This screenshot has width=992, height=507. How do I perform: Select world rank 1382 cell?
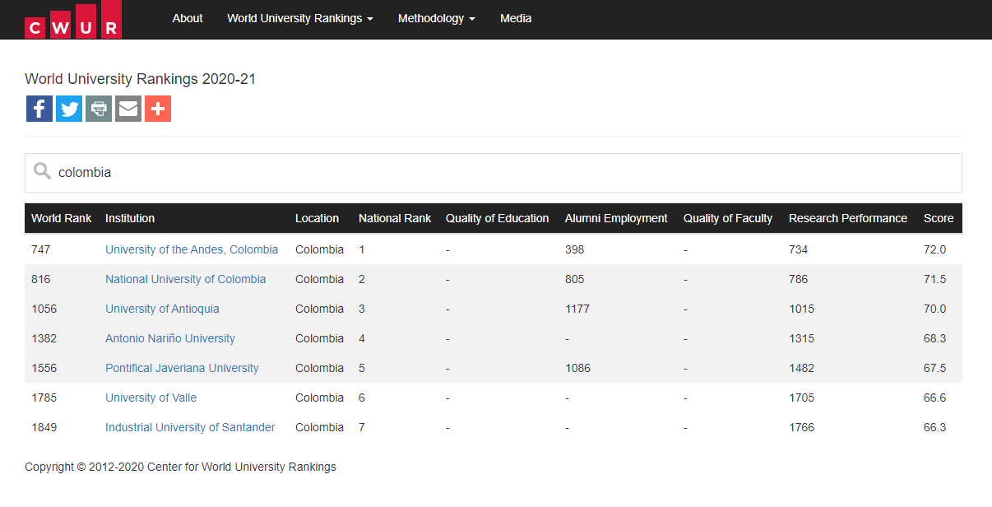(44, 338)
